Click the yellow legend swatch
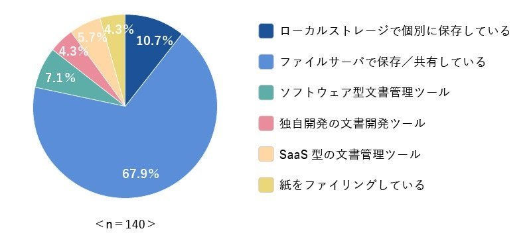 (266, 185)
